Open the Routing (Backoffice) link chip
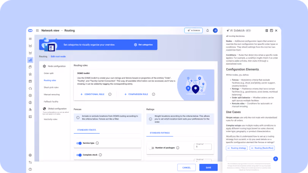308x173 pixels. [262, 148]
